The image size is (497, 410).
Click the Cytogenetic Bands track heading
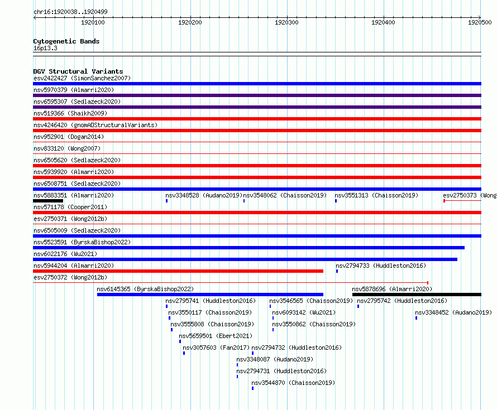pos(66,41)
